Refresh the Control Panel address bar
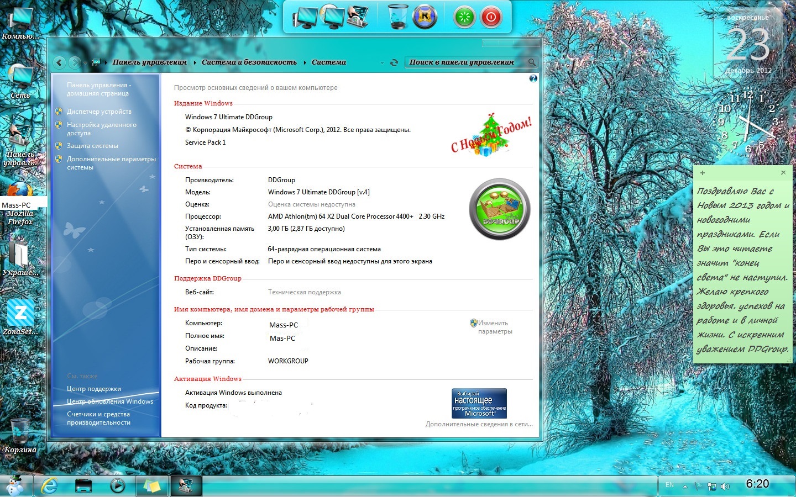 click(x=394, y=62)
